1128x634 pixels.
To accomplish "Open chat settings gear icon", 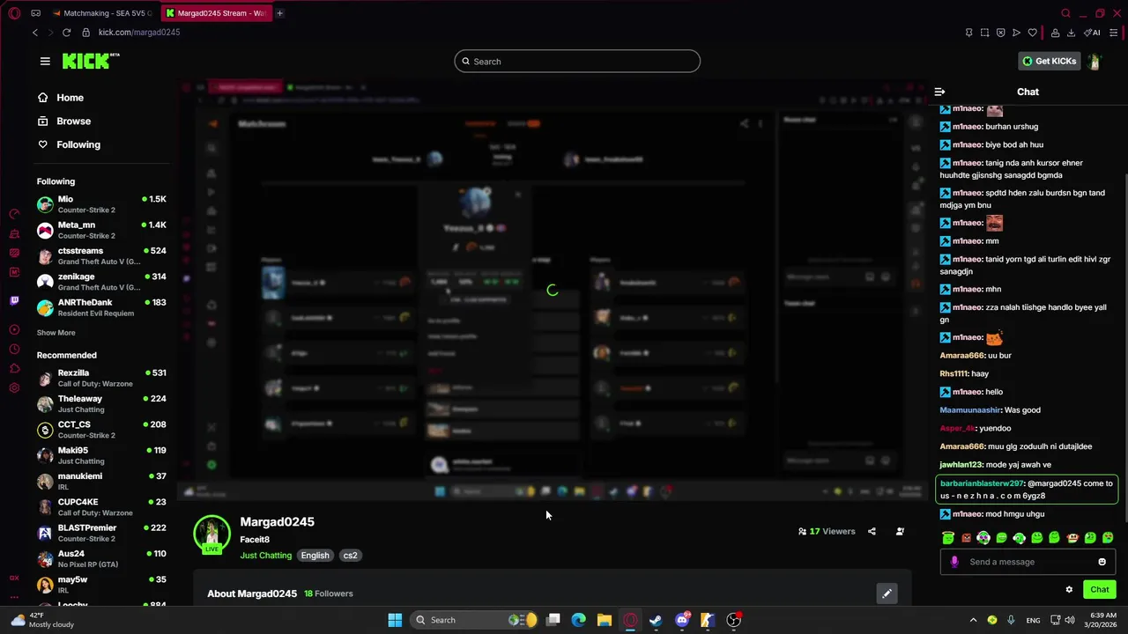I will [x=1069, y=590].
